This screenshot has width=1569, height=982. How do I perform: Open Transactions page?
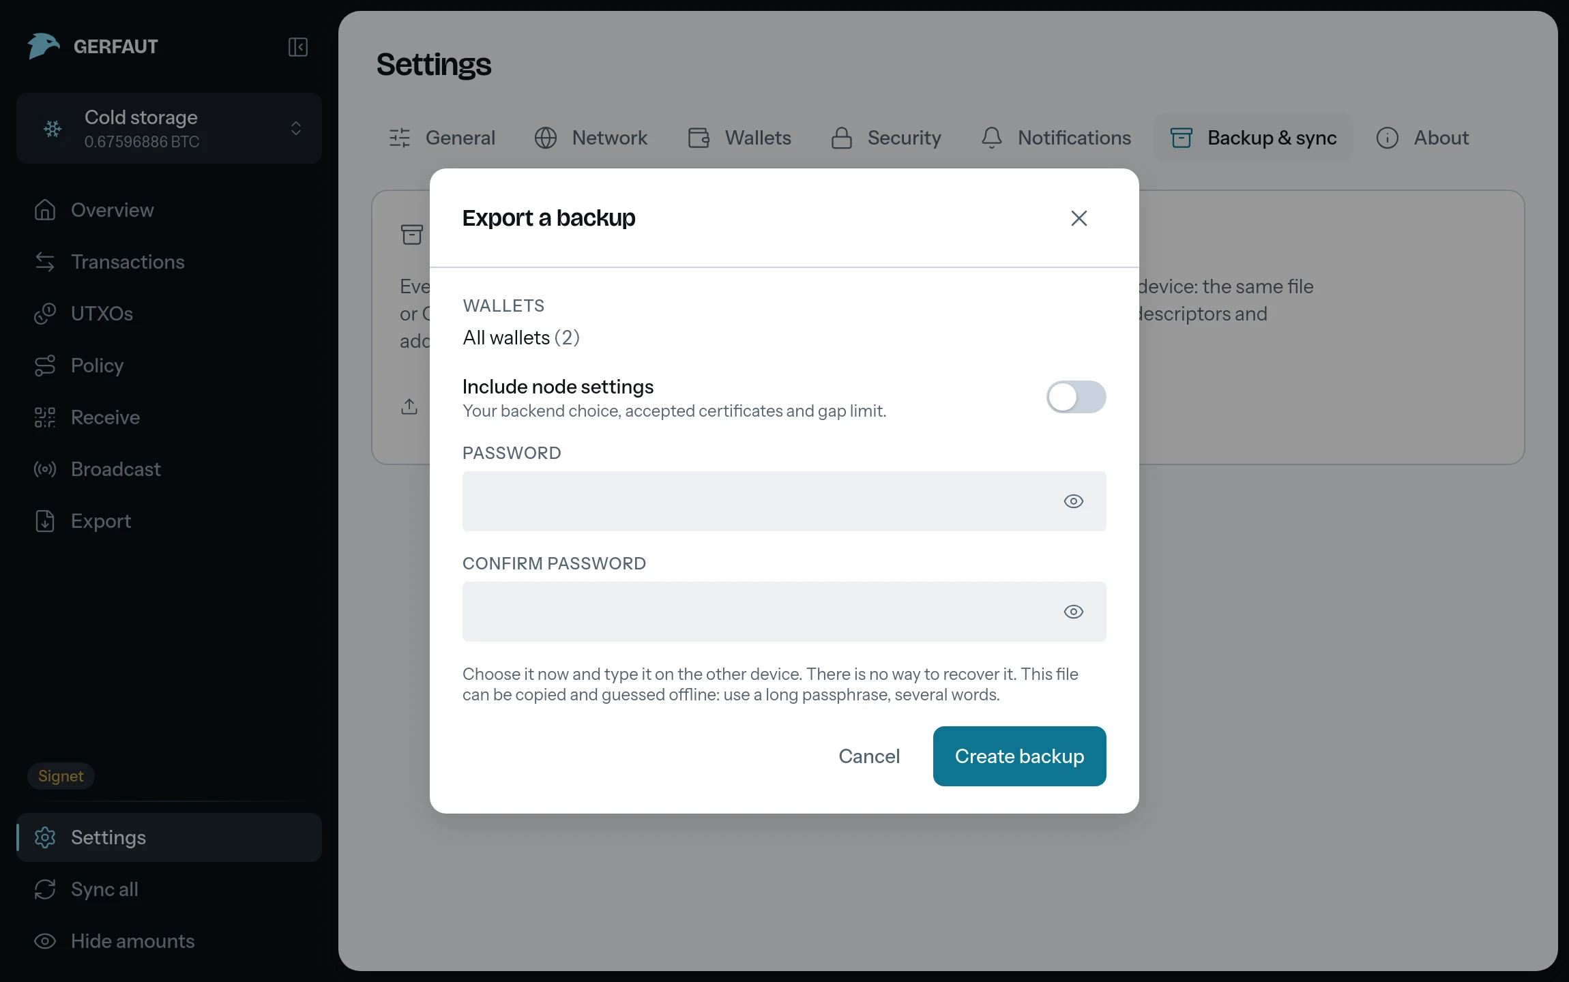click(169, 262)
